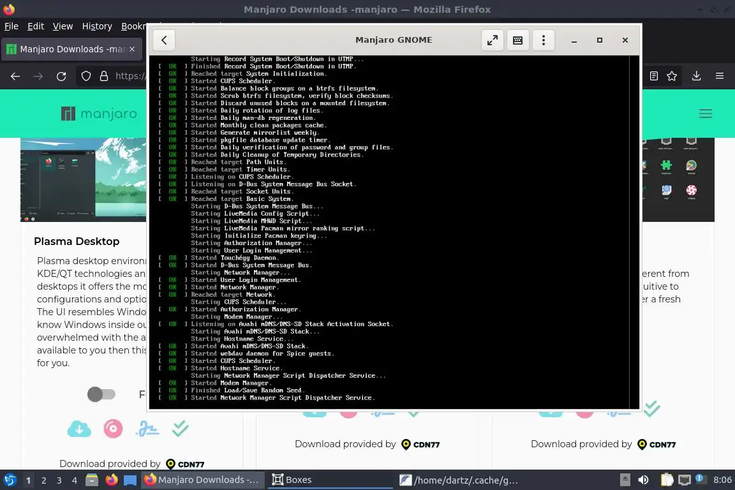The width and height of the screenshot is (735, 490).
Task: Open the volume control tray icon
Action: click(x=644, y=480)
